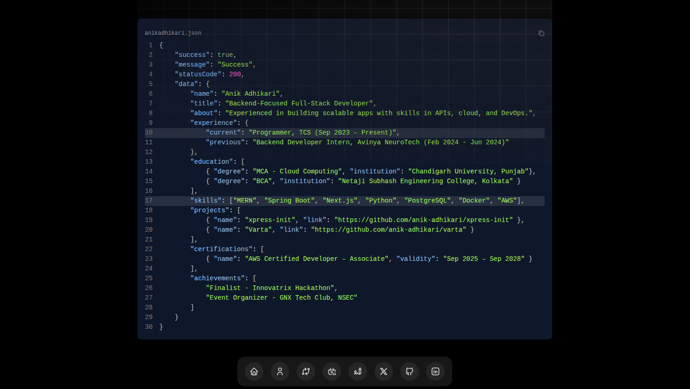Click "Finalist - Innovatrix Hackathon" achievement
This screenshot has width=690, height=389.
(270, 288)
